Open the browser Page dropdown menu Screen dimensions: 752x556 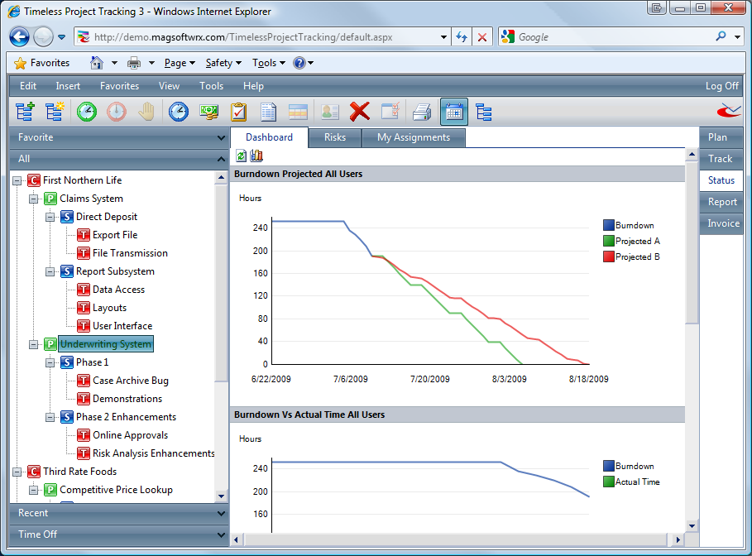180,63
